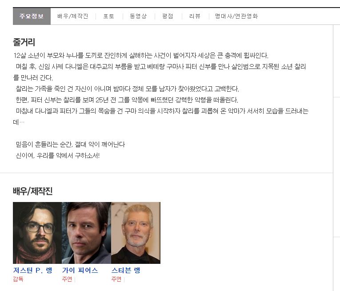The width and height of the screenshot is (340, 291).
Task: Open the 스티븐 랭 name link
Action: 126,271
